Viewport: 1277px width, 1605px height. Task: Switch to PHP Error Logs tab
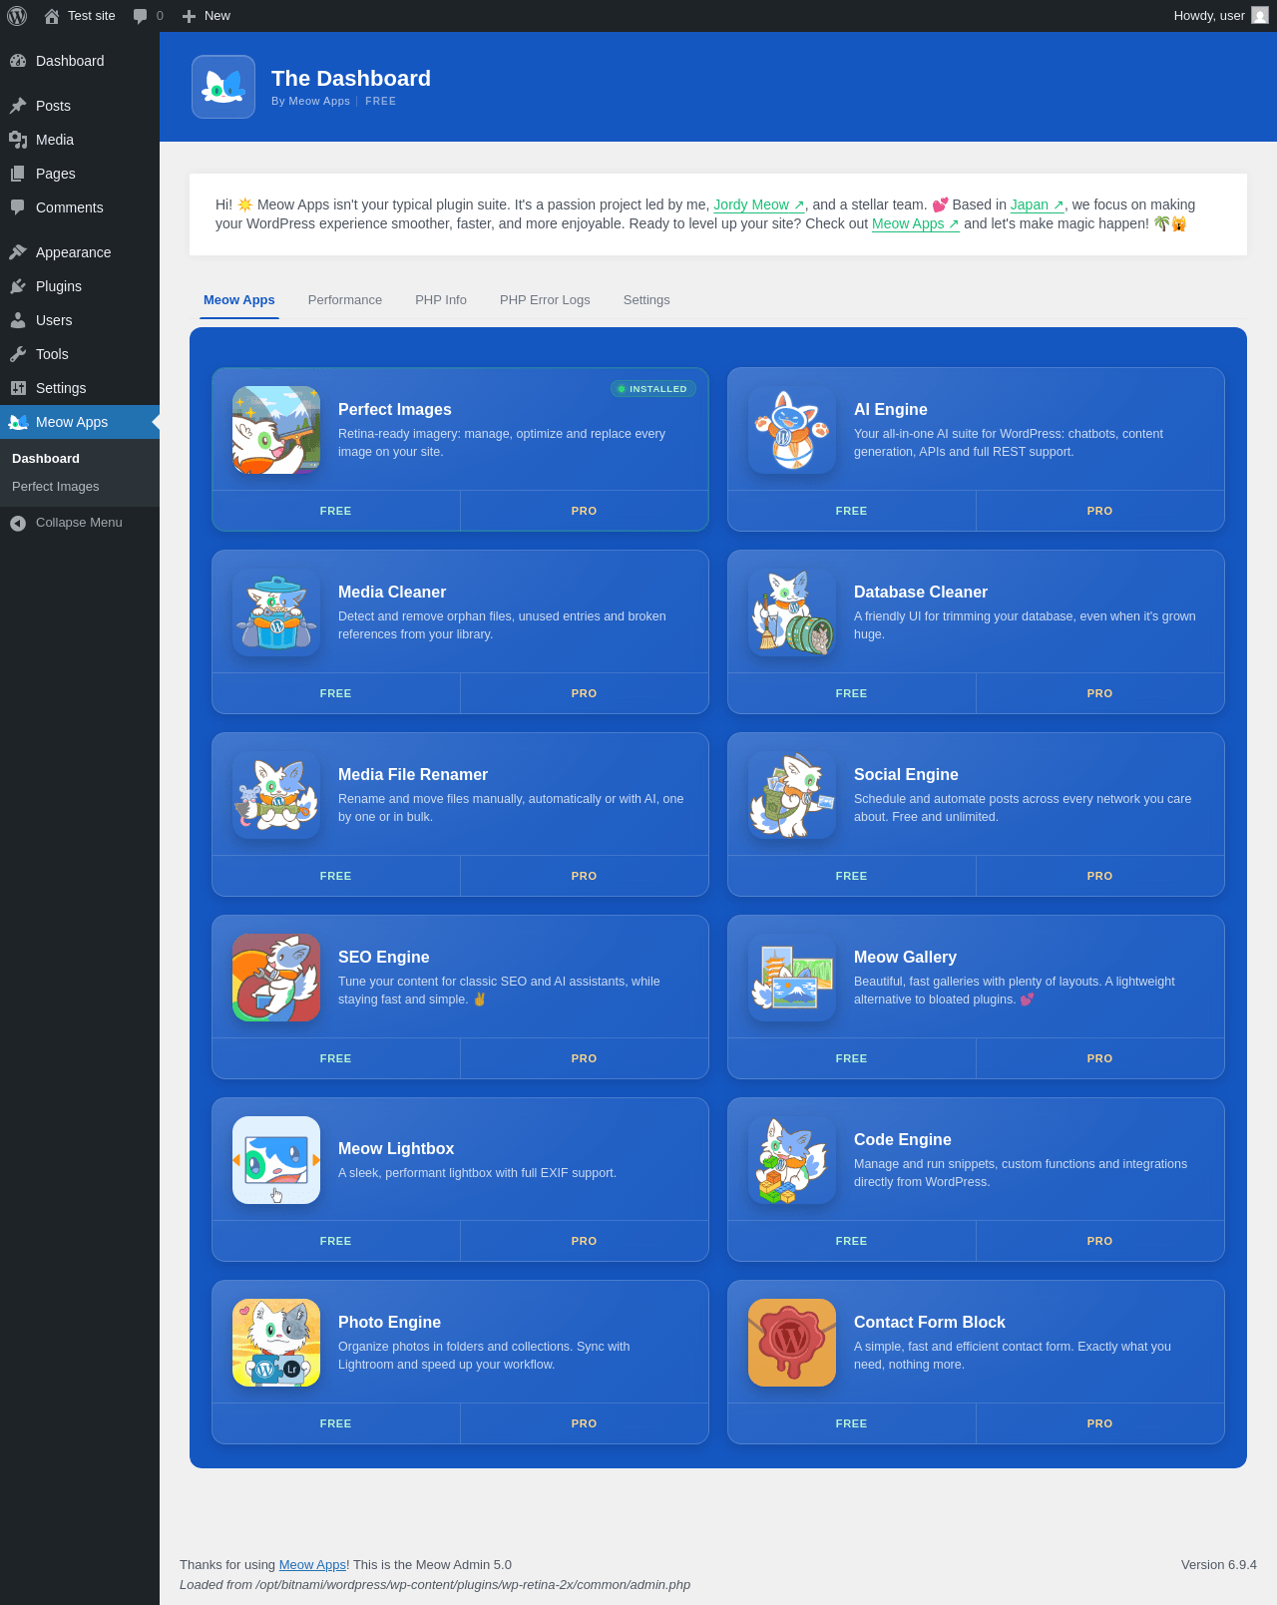[545, 300]
